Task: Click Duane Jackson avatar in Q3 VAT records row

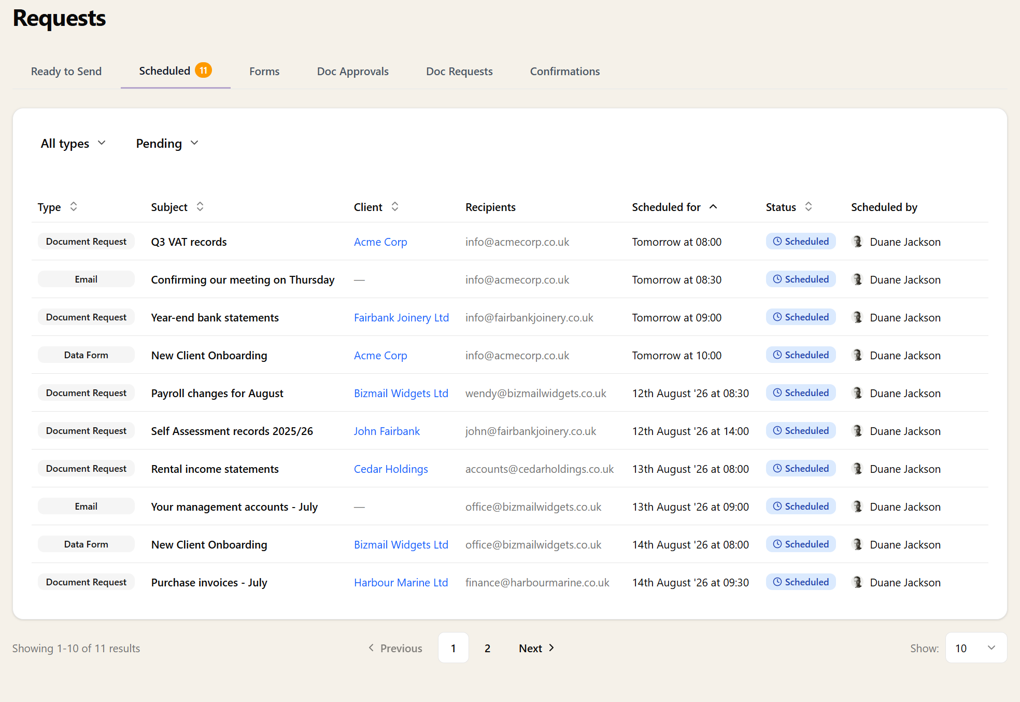Action: (x=857, y=242)
